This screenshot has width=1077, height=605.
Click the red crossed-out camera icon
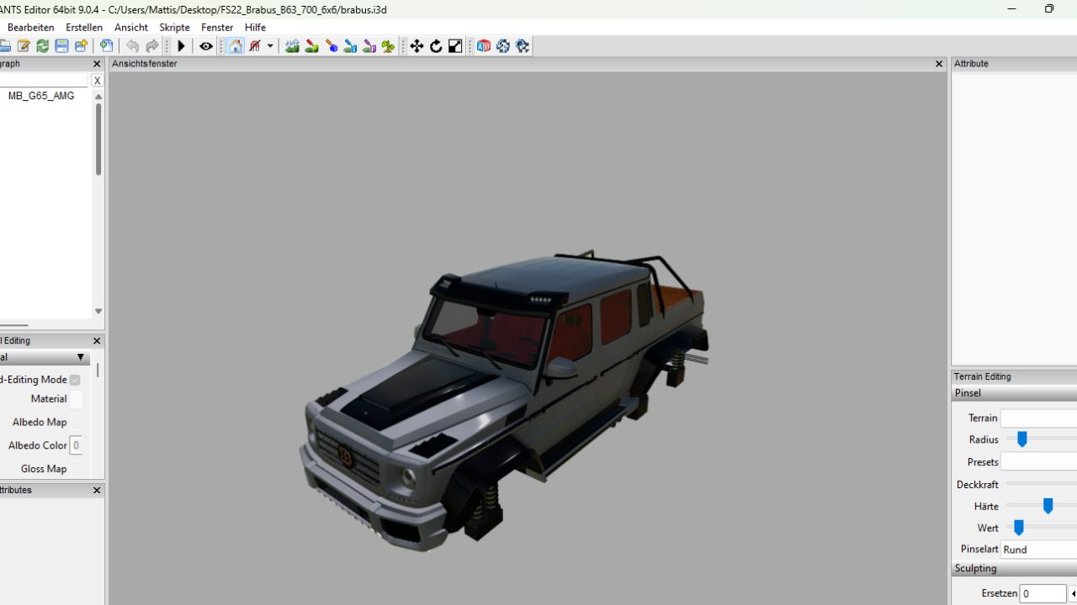255,46
